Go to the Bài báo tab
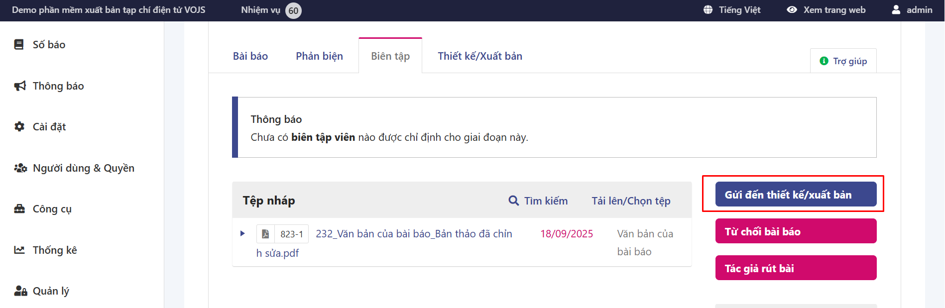Image resolution: width=945 pixels, height=308 pixels. [x=250, y=56]
